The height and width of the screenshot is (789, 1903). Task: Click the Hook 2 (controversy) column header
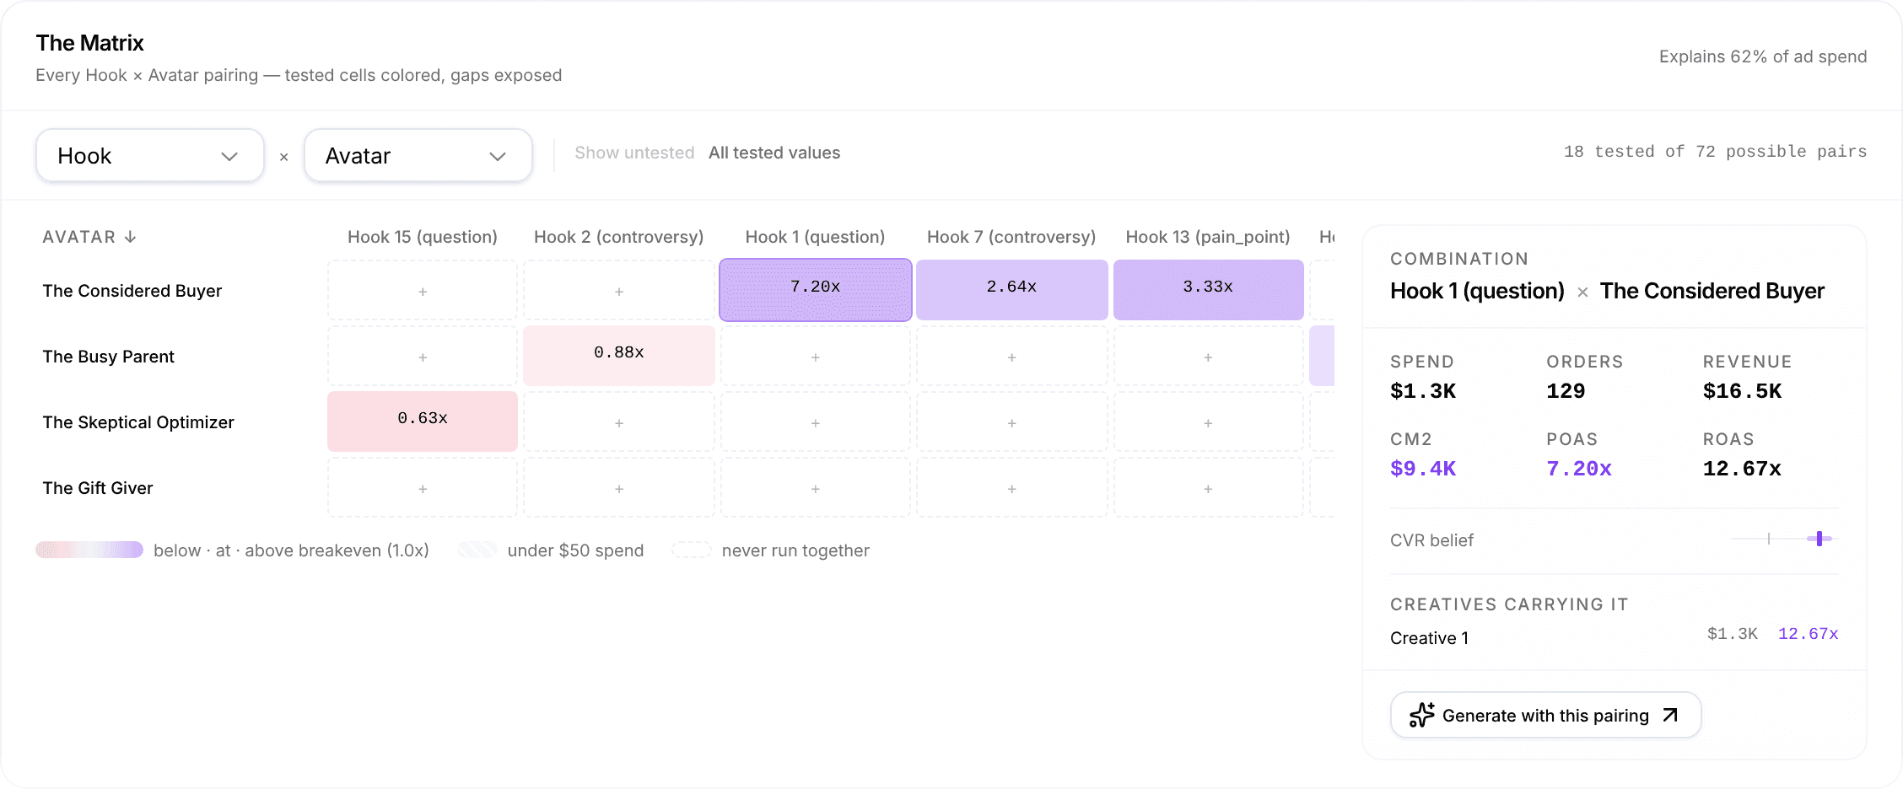coord(618,237)
